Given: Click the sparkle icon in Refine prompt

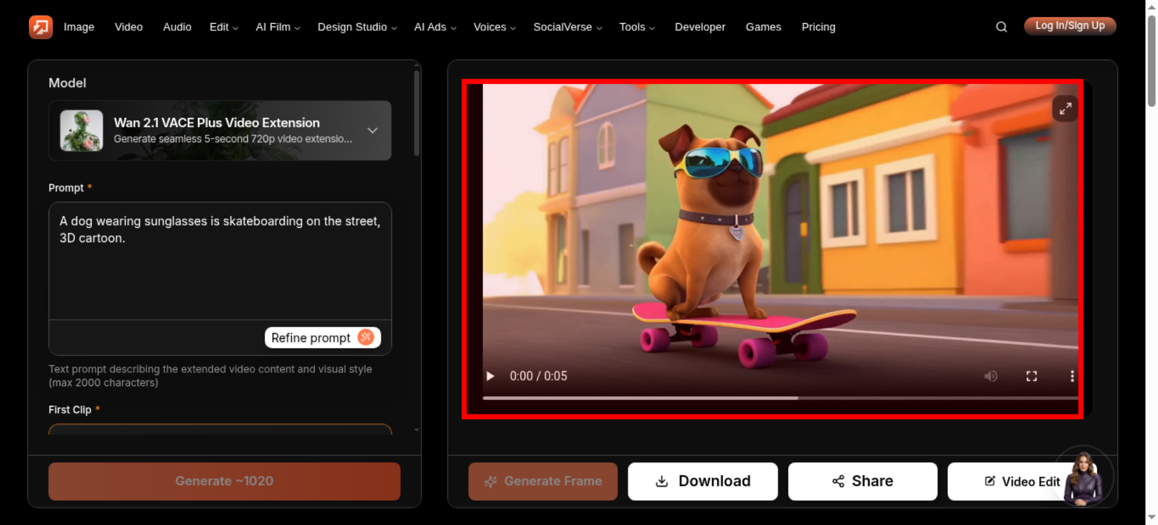Looking at the screenshot, I should tap(365, 337).
